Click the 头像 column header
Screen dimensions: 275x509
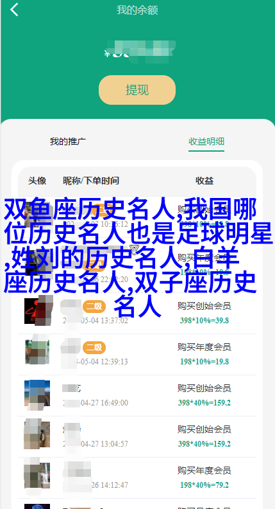37,181
